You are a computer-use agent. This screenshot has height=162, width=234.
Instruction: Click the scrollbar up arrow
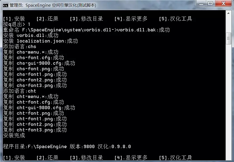(x=228, y=13)
